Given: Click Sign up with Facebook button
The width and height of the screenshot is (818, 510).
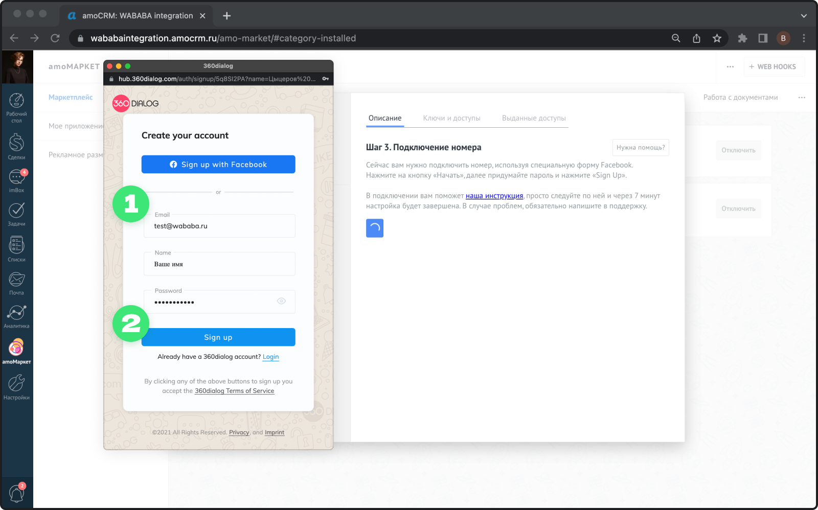Looking at the screenshot, I should [218, 165].
